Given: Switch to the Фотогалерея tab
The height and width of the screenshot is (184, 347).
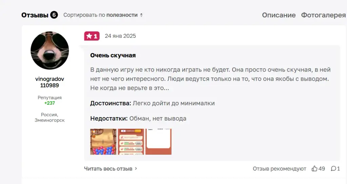Looking at the screenshot, I should pyautogui.click(x=323, y=15).
